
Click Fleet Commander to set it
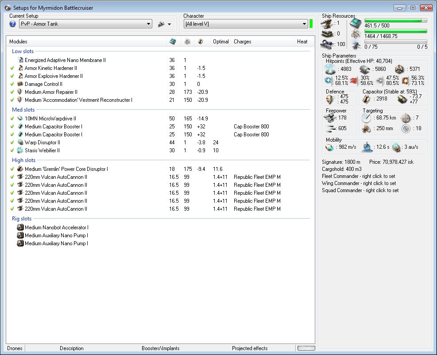tap(359, 176)
